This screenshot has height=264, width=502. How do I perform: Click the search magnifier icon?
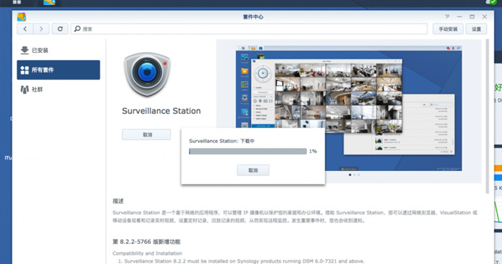pyautogui.click(x=77, y=29)
